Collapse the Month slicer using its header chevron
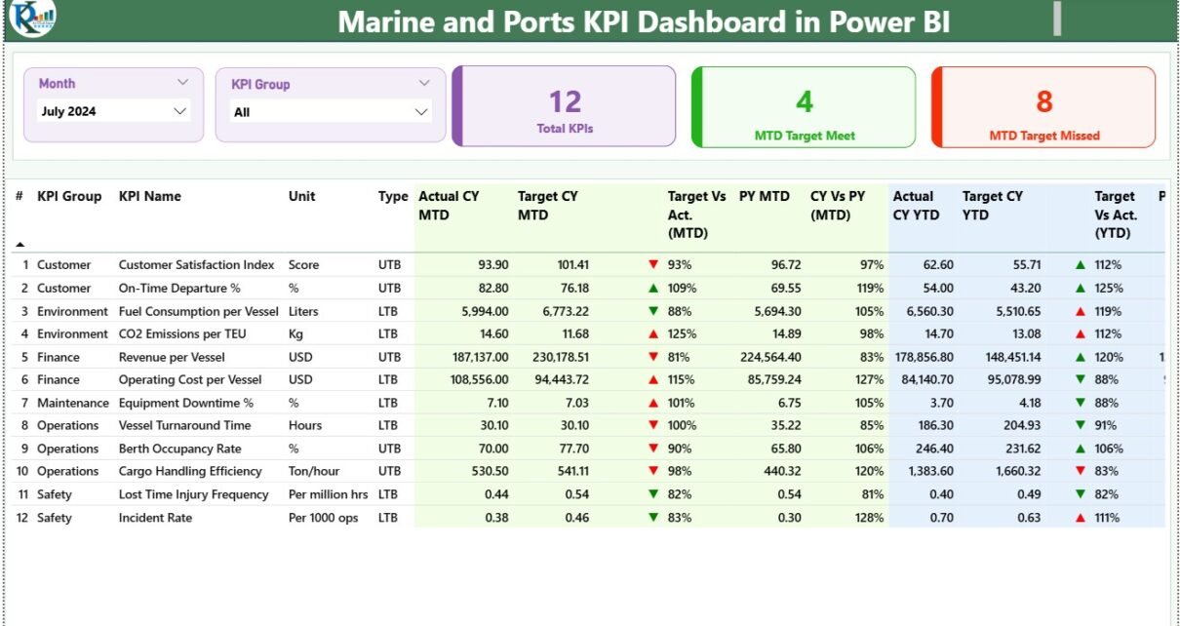Screen dimensions: 1180x626 [182, 83]
